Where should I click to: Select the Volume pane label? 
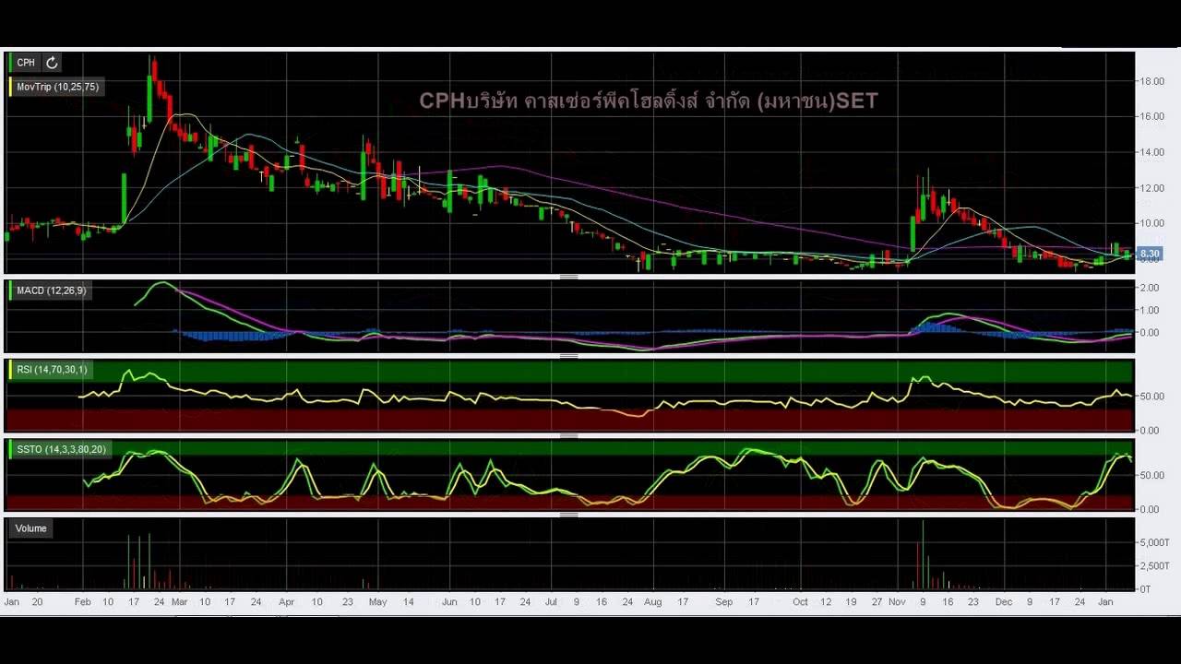[x=30, y=528]
